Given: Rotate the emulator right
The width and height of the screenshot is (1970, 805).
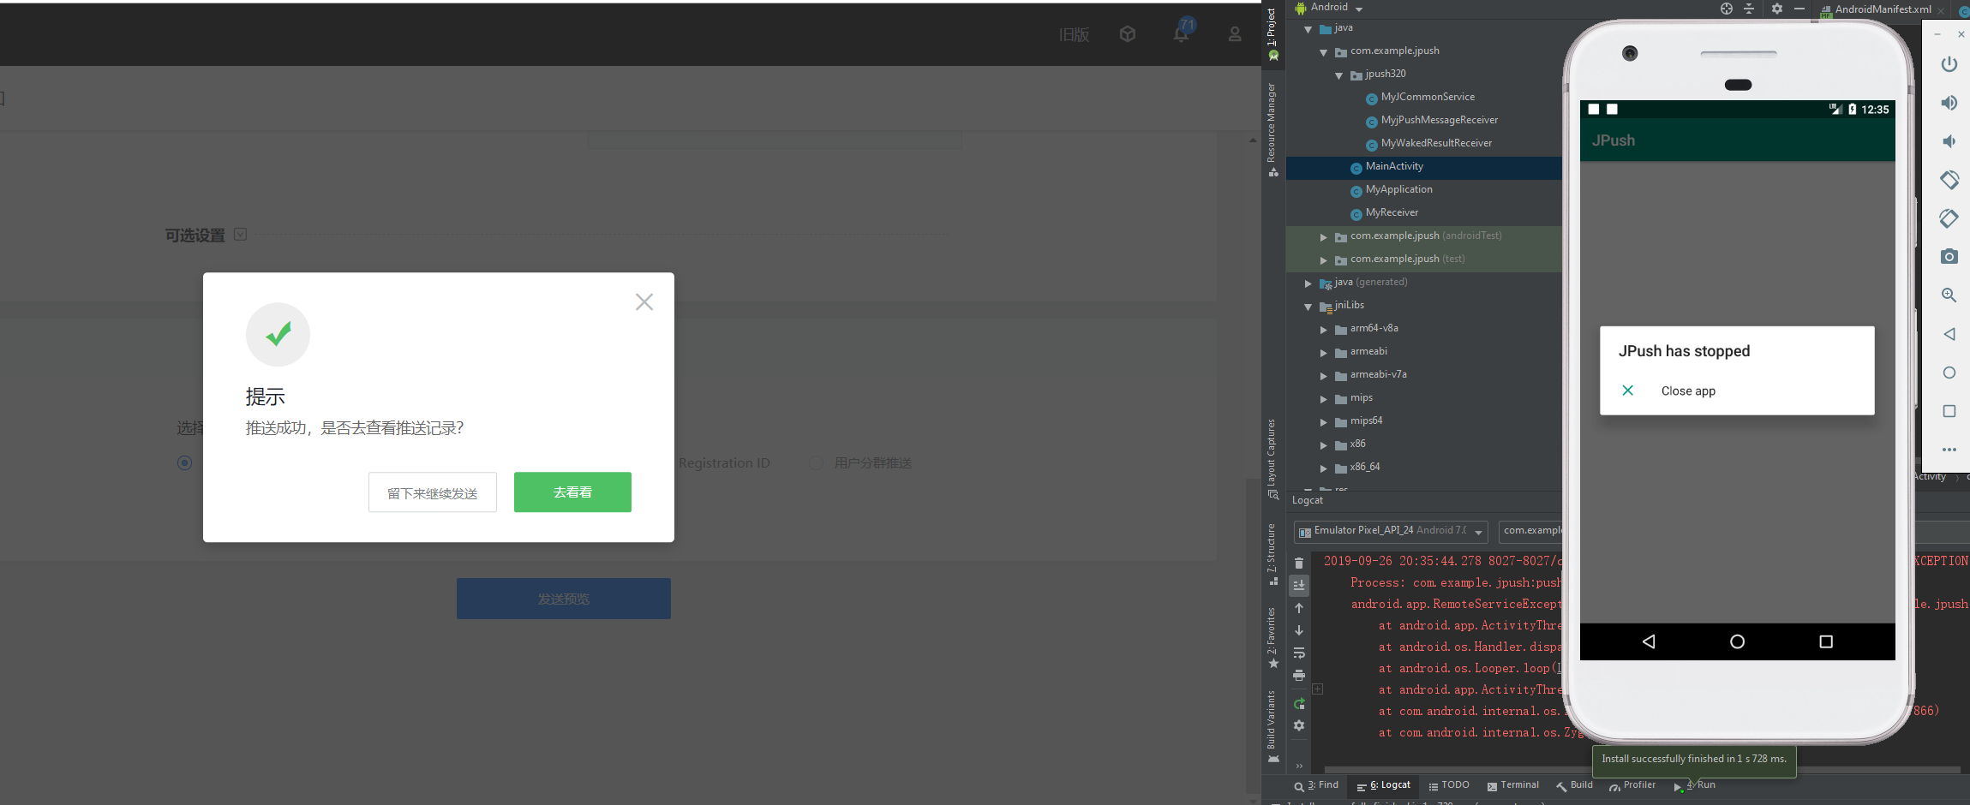Looking at the screenshot, I should [x=1949, y=218].
